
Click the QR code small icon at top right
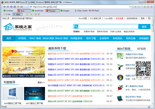point(149,18)
